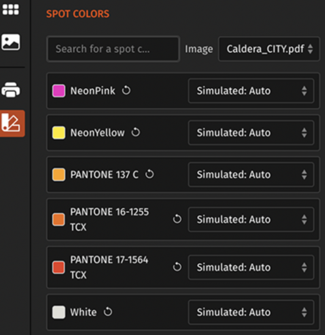
Task: Reset the NeonPink spot color
Action: (x=126, y=90)
